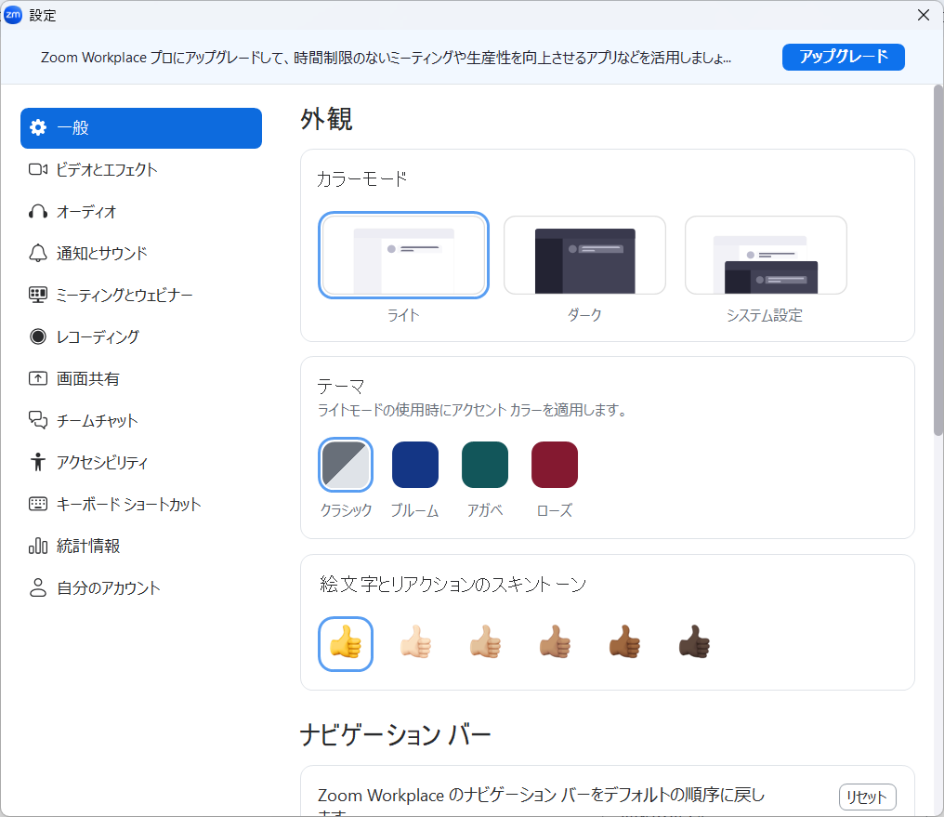This screenshot has height=817, width=944.
Task: Click the ダーク label text
Action: [x=584, y=315]
